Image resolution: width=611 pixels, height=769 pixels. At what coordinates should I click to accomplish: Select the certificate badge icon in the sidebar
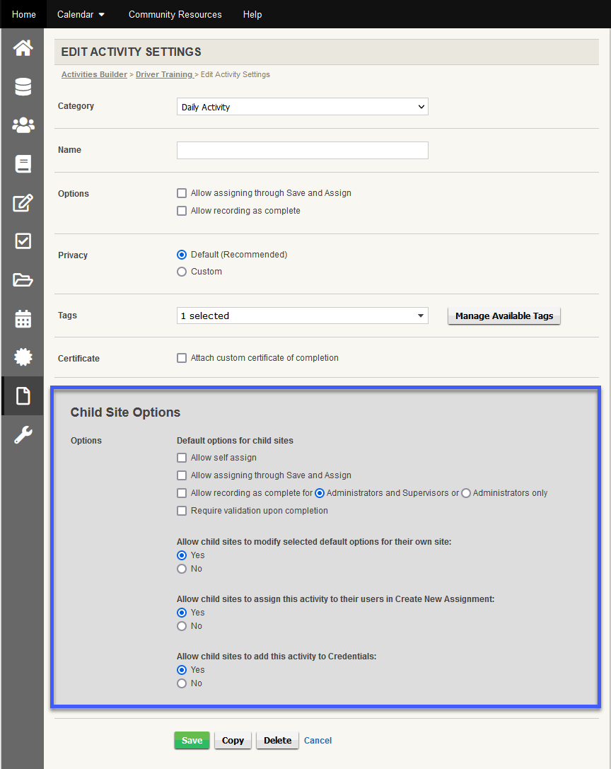[x=22, y=357]
